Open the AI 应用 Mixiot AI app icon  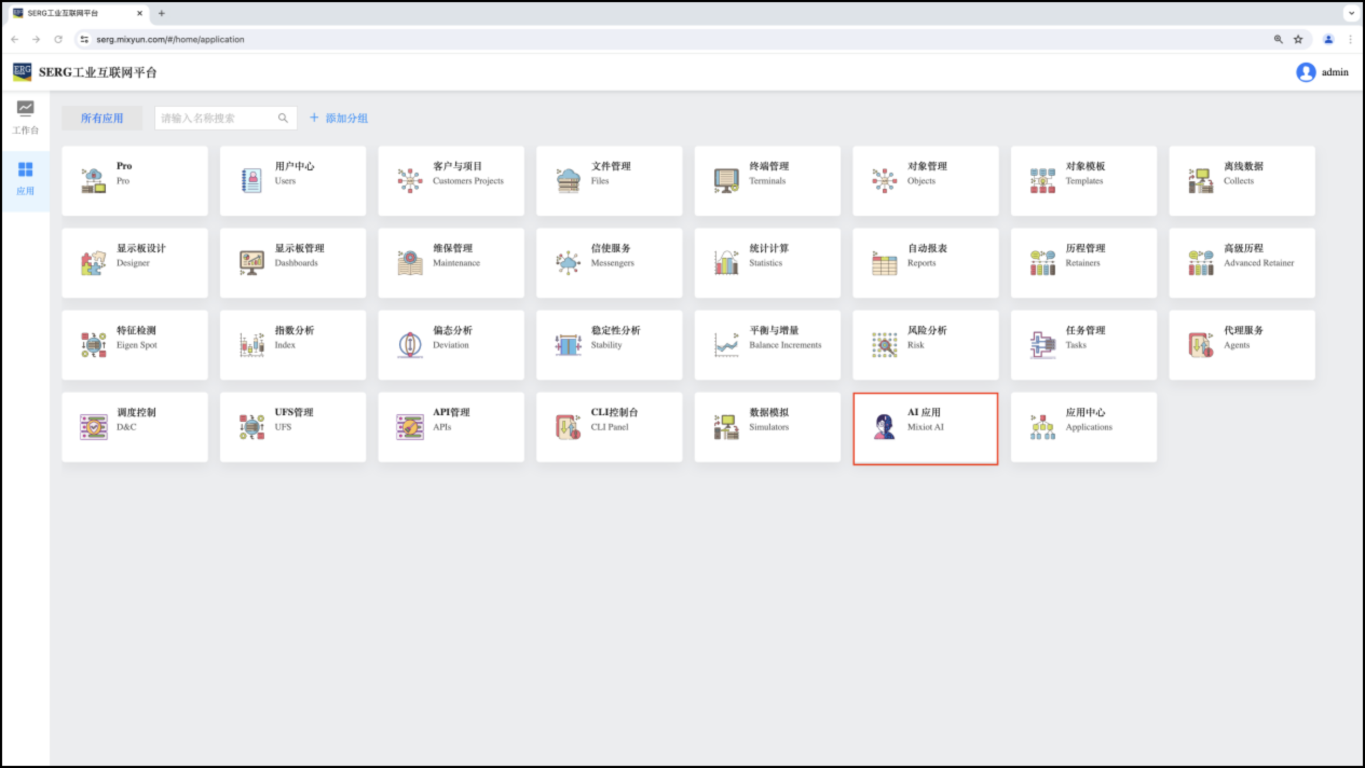click(x=884, y=427)
